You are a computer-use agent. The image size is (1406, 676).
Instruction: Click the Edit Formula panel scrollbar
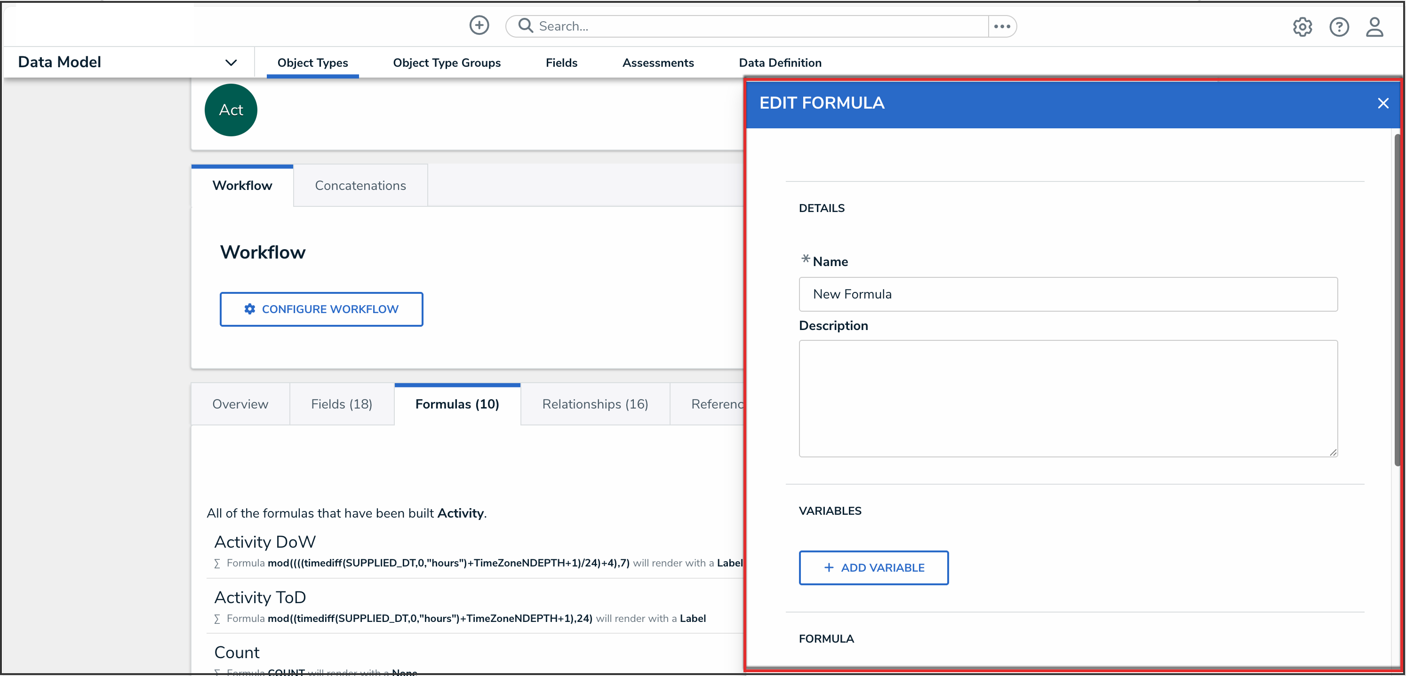[1397, 300]
